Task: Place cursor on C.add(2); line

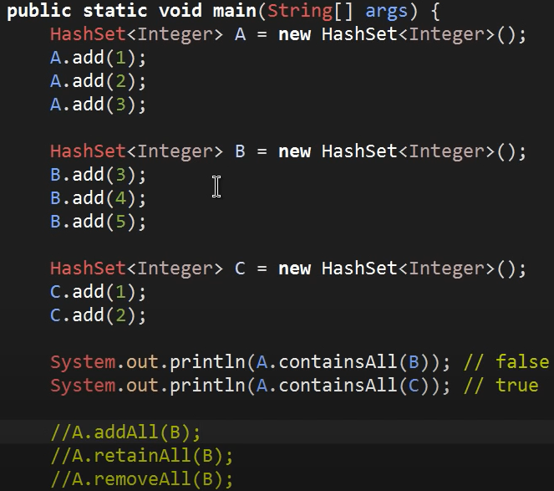Action: [x=98, y=315]
